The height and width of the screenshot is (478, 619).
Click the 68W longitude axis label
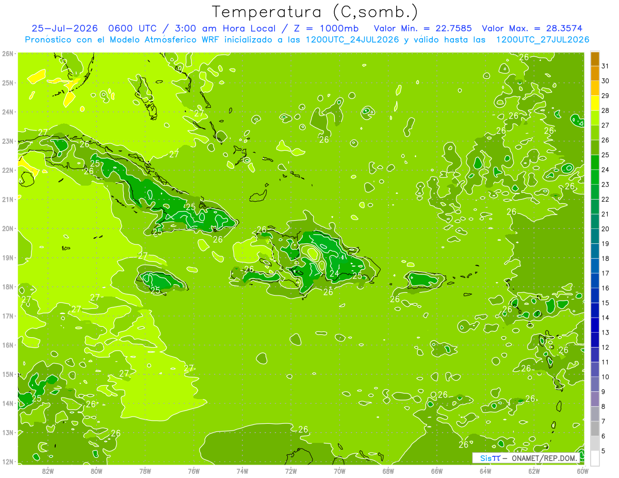click(x=388, y=471)
